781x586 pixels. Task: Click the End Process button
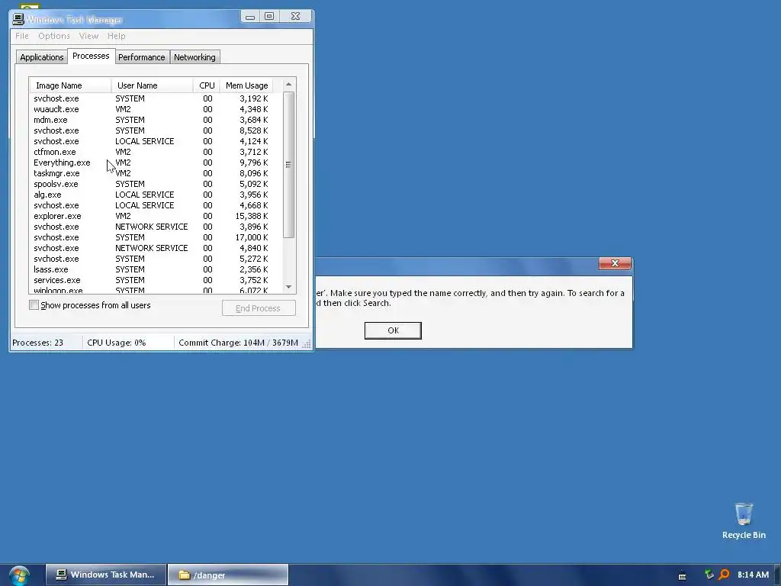259,308
